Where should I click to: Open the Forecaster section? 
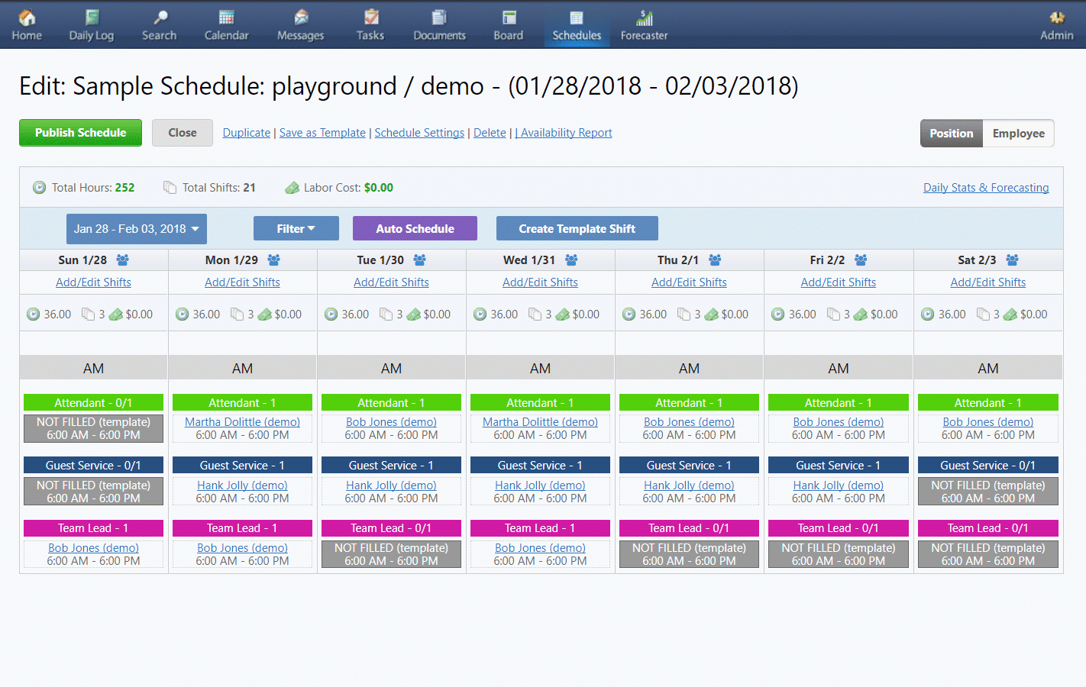coord(643,24)
